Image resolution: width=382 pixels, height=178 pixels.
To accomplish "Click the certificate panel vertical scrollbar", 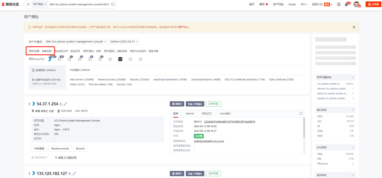I will click(x=304, y=127).
